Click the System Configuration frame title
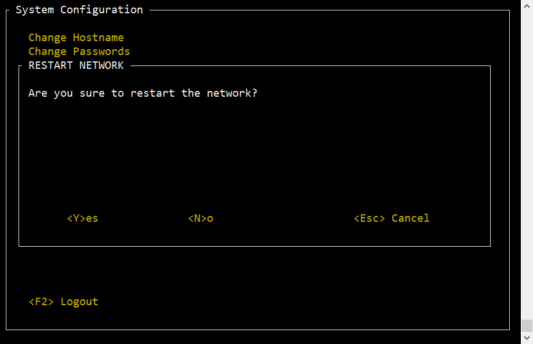The width and height of the screenshot is (533, 344). point(79,9)
